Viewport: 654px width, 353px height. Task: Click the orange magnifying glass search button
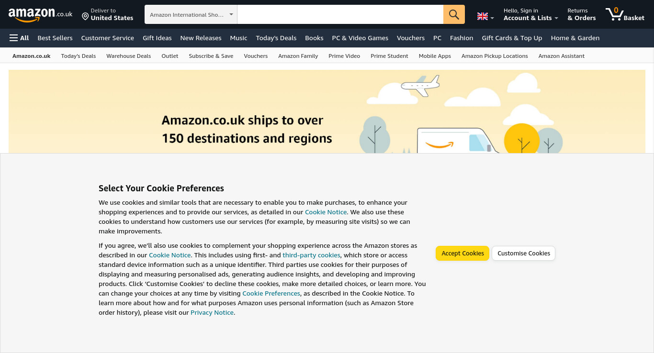click(x=454, y=14)
